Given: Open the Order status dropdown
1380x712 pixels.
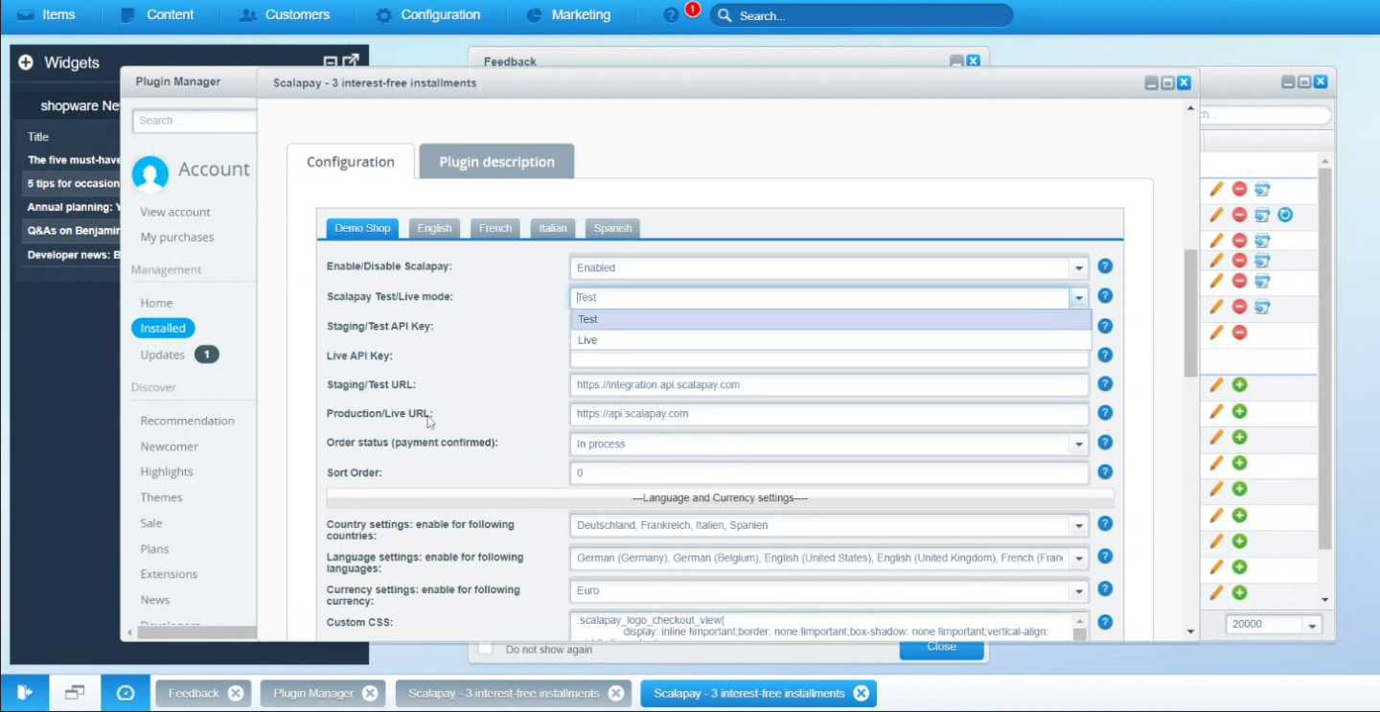Looking at the screenshot, I should (1079, 445).
